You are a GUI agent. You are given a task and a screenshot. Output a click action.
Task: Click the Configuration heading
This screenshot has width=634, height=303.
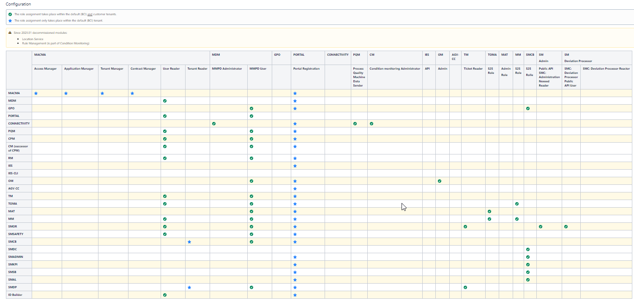[x=18, y=4]
